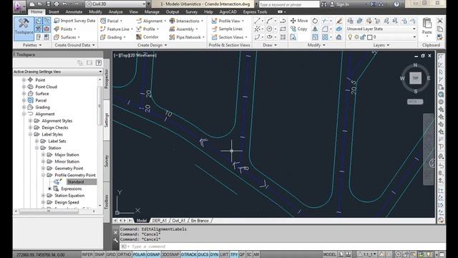Toggle OSNAP in status bar
Image resolution: width=458 pixels, height=258 pixels.
tap(153, 254)
